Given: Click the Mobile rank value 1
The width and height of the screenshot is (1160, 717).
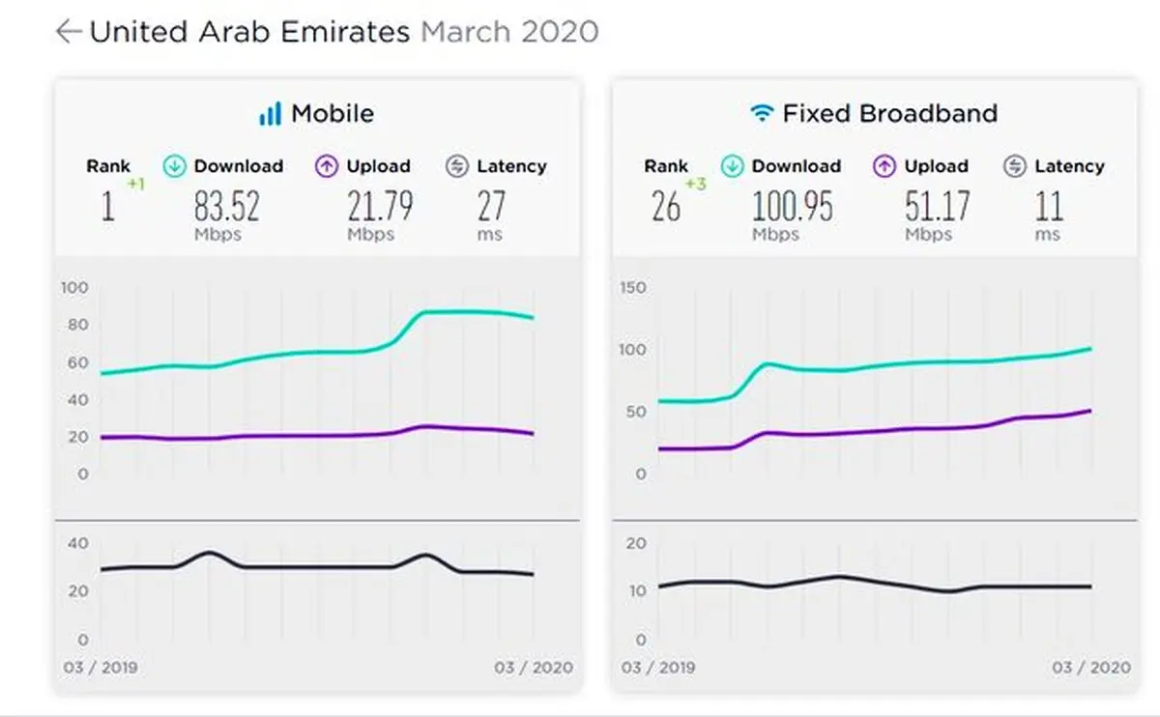Looking at the screenshot, I should tap(108, 207).
